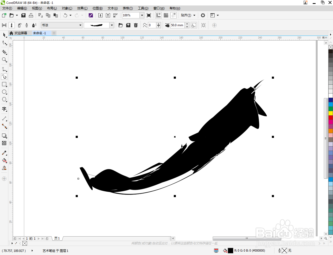The width and height of the screenshot is (333, 255).
Task: Click the Search Content icon
Action: click(x=91, y=15)
